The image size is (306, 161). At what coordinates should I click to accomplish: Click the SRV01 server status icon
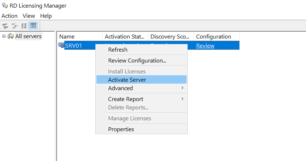click(61, 45)
